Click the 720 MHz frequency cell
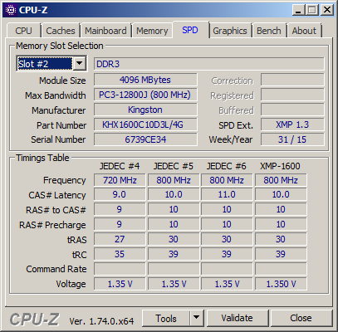338x332 pixels. (x=120, y=180)
